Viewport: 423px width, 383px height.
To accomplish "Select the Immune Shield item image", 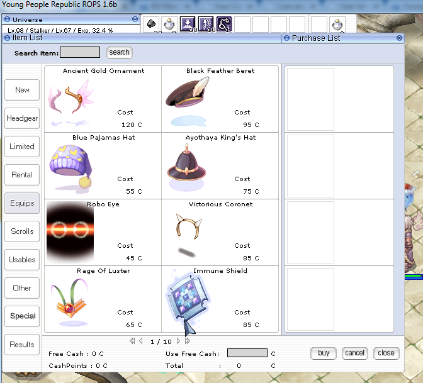I will click(x=188, y=299).
